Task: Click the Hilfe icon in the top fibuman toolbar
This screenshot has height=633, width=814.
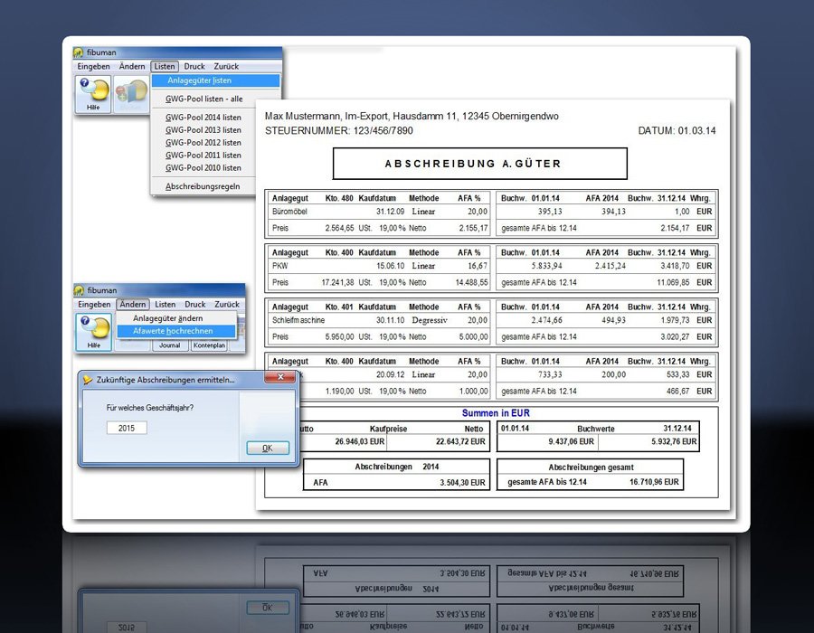Action: [93, 94]
